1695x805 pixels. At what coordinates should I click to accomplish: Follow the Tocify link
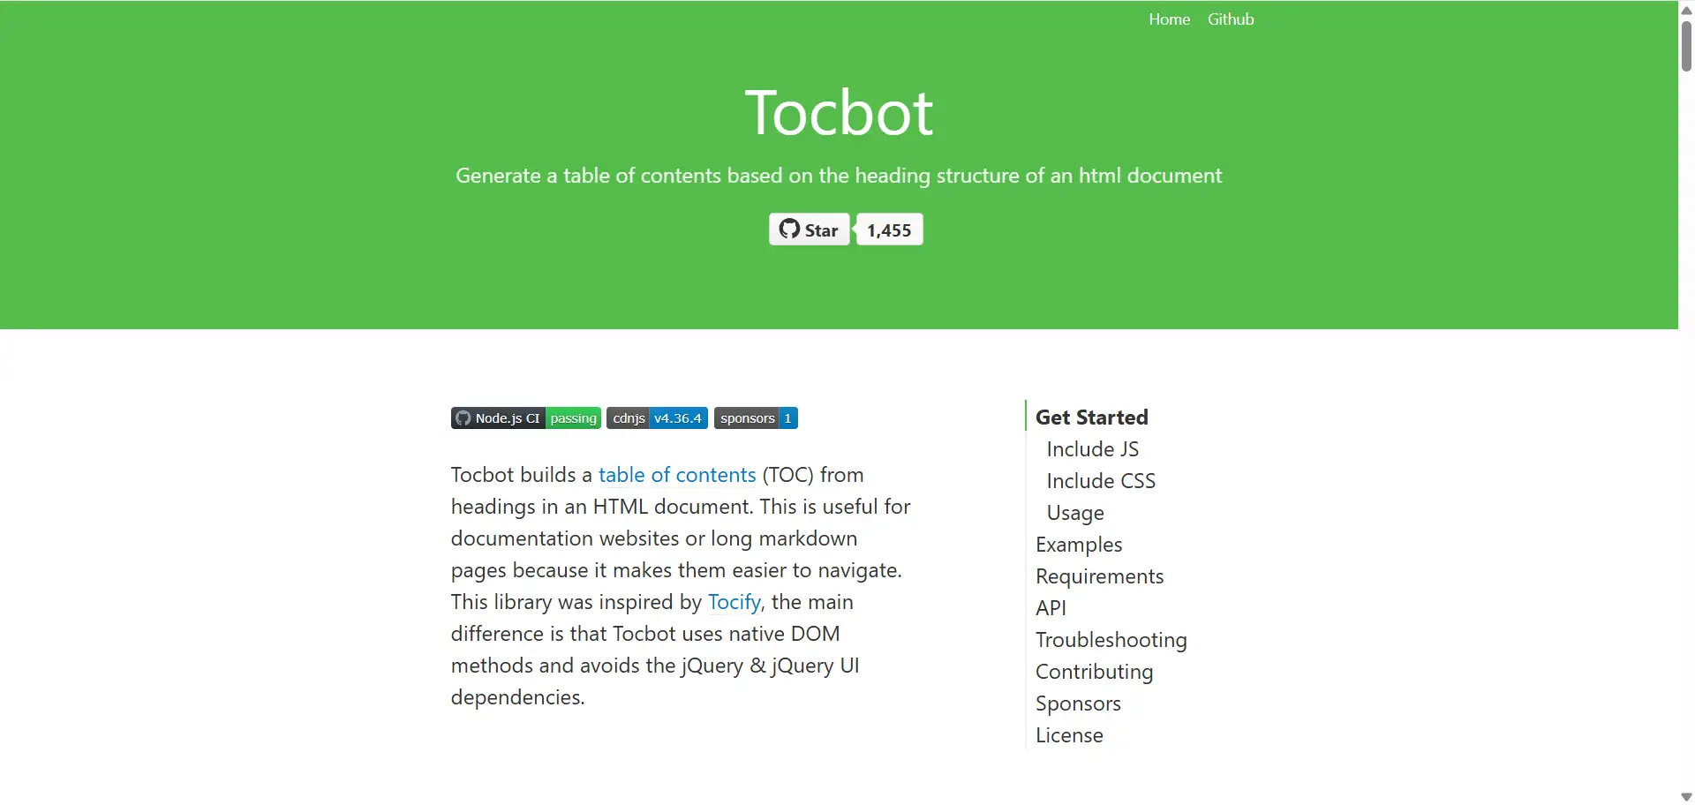pos(734,602)
